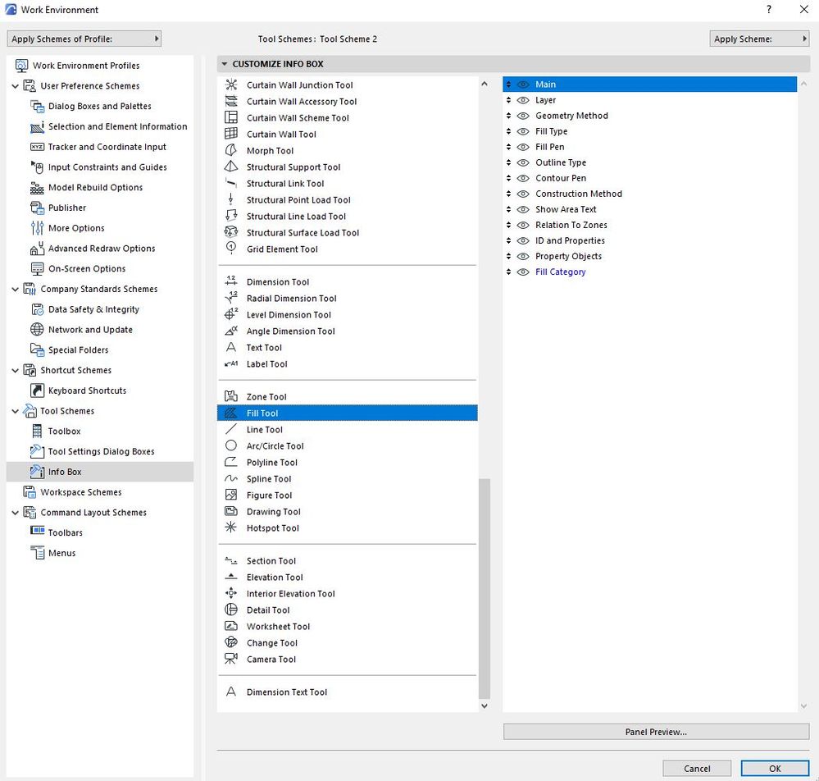Image resolution: width=819 pixels, height=781 pixels.
Task: Click the help question mark button
Action: [769, 9]
